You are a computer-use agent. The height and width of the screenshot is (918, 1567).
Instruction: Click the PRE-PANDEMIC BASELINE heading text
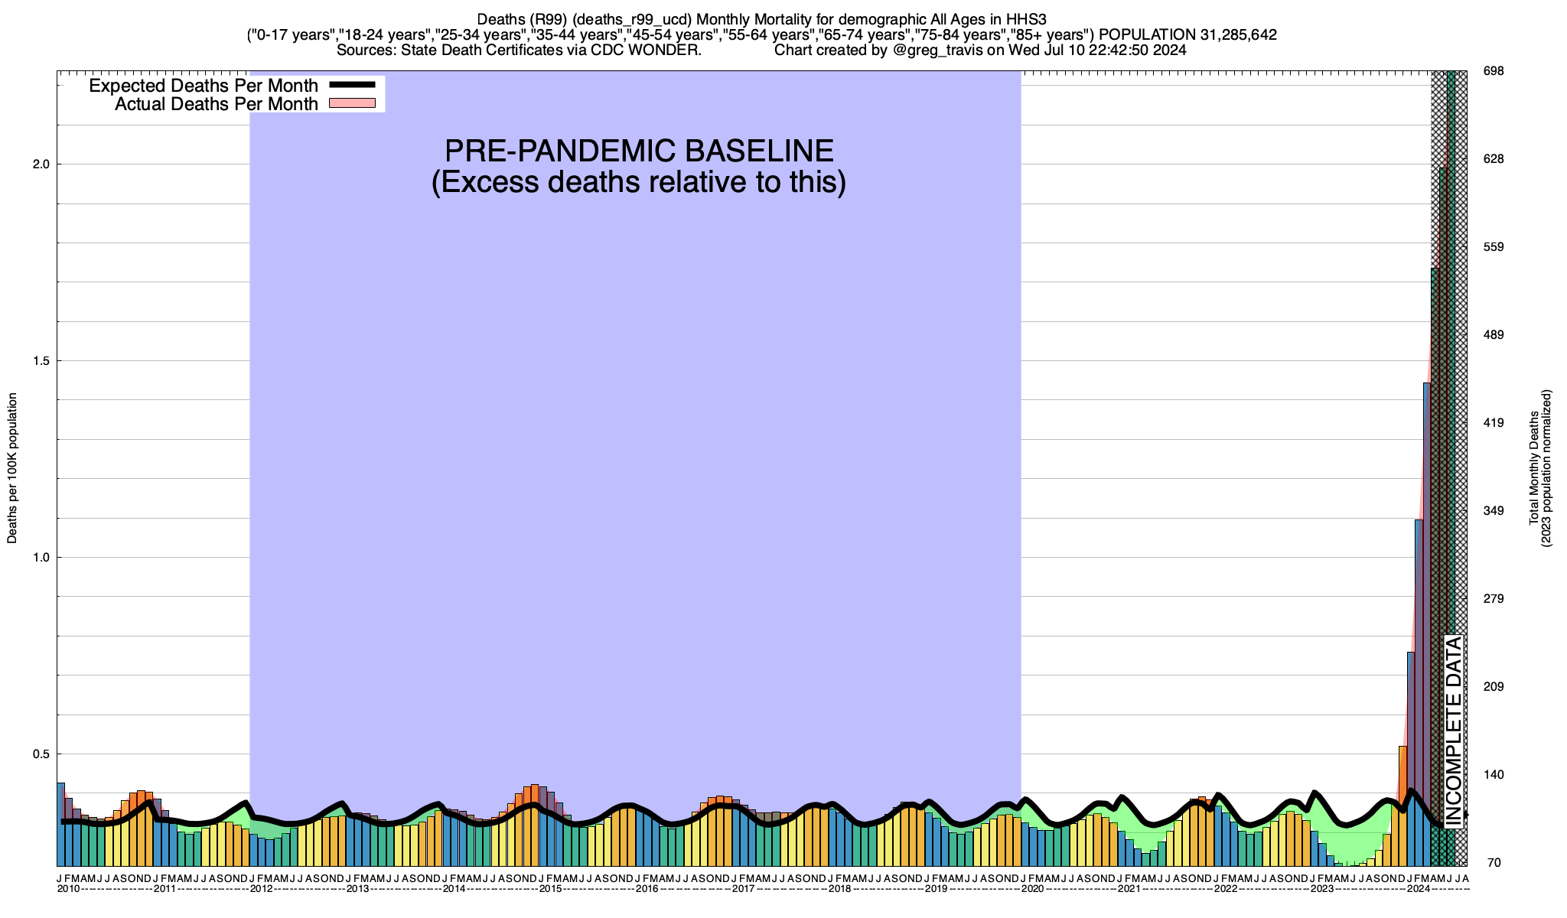coord(639,151)
